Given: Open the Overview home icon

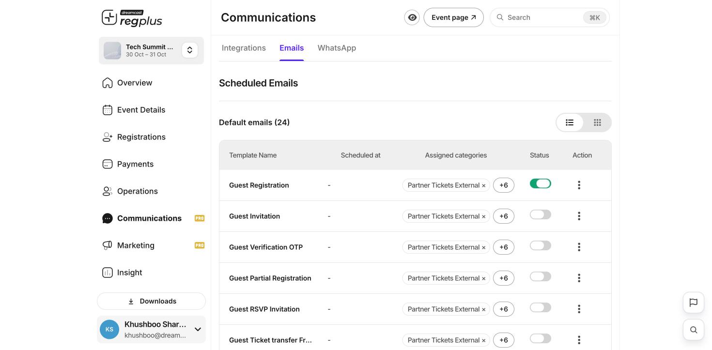Looking at the screenshot, I should 108,83.
